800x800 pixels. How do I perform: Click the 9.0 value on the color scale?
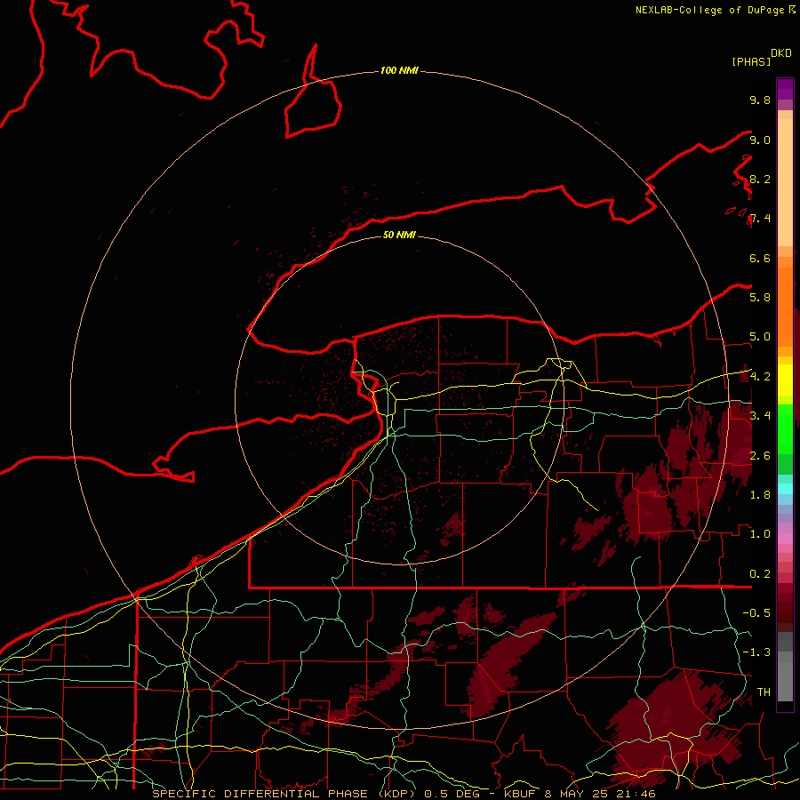(x=760, y=140)
